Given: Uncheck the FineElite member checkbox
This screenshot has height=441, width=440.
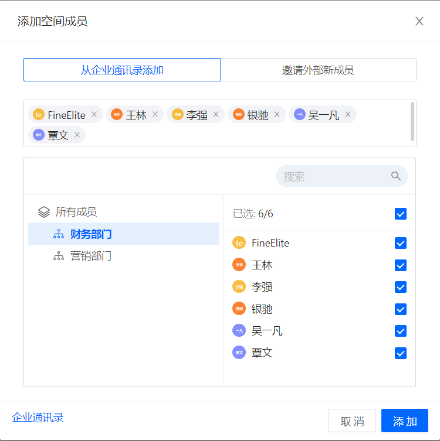Looking at the screenshot, I should coord(401,243).
